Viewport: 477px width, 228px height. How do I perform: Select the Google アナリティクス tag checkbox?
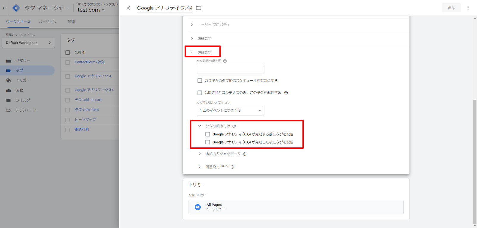click(x=68, y=76)
